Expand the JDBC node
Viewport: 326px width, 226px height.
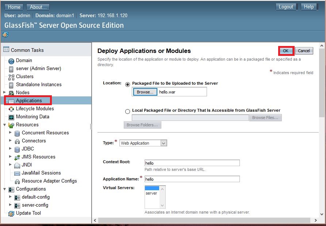pos(10,148)
